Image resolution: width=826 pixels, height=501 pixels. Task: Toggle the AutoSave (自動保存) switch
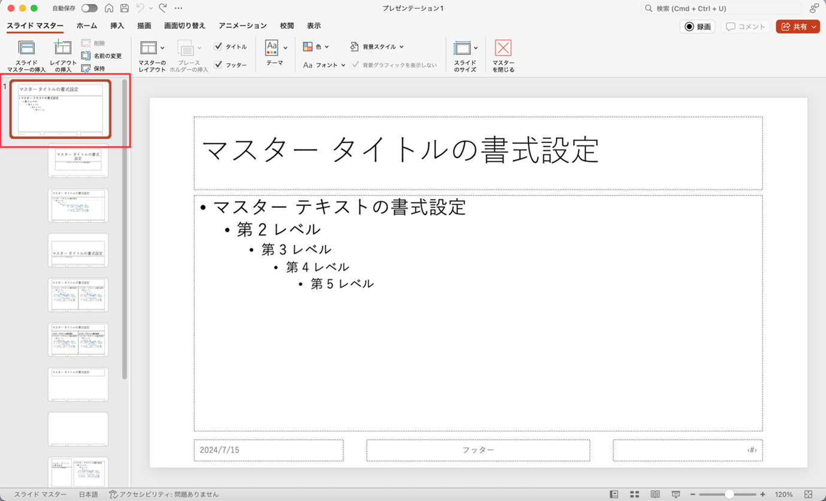click(89, 8)
